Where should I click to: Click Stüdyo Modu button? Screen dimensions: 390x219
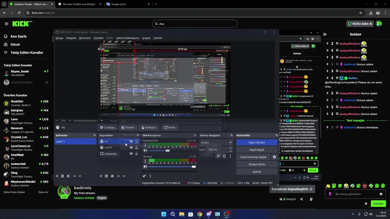pos(257,164)
